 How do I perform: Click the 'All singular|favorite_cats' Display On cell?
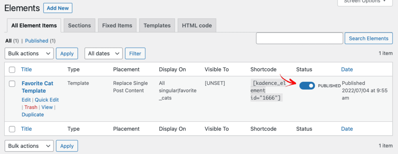[x=178, y=90]
